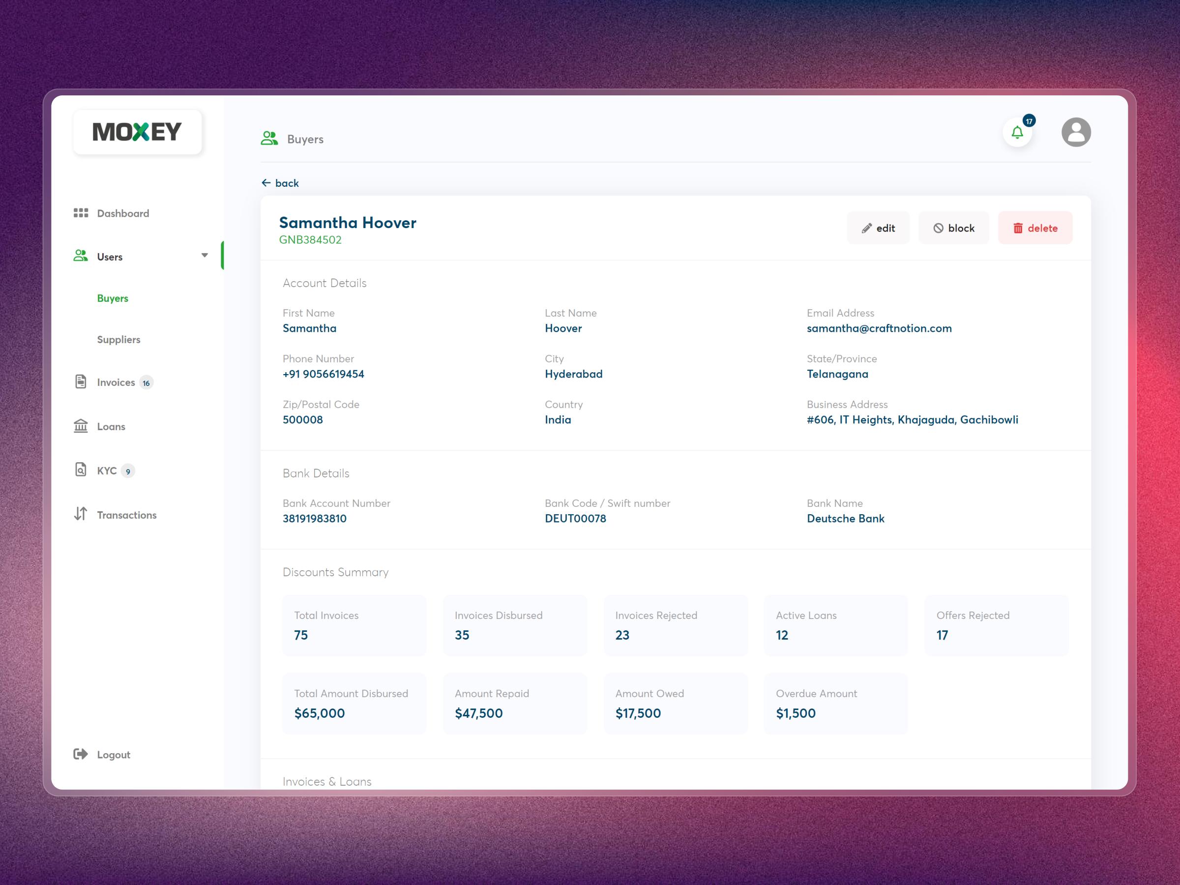Click the KYC count badge 9
This screenshot has width=1180, height=885.
click(x=128, y=471)
